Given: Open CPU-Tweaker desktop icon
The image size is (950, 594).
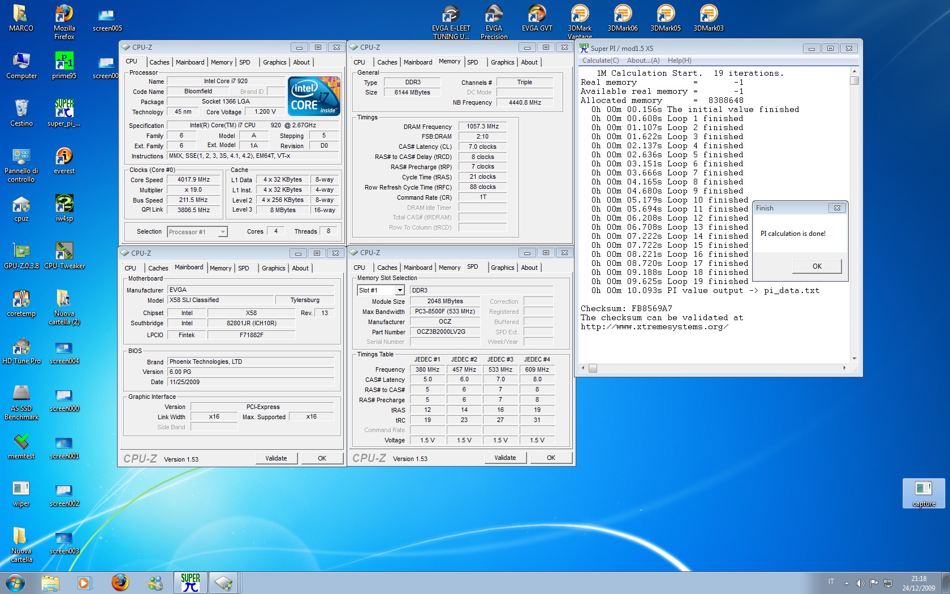Looking at the screenshot, I should (64, 255).
